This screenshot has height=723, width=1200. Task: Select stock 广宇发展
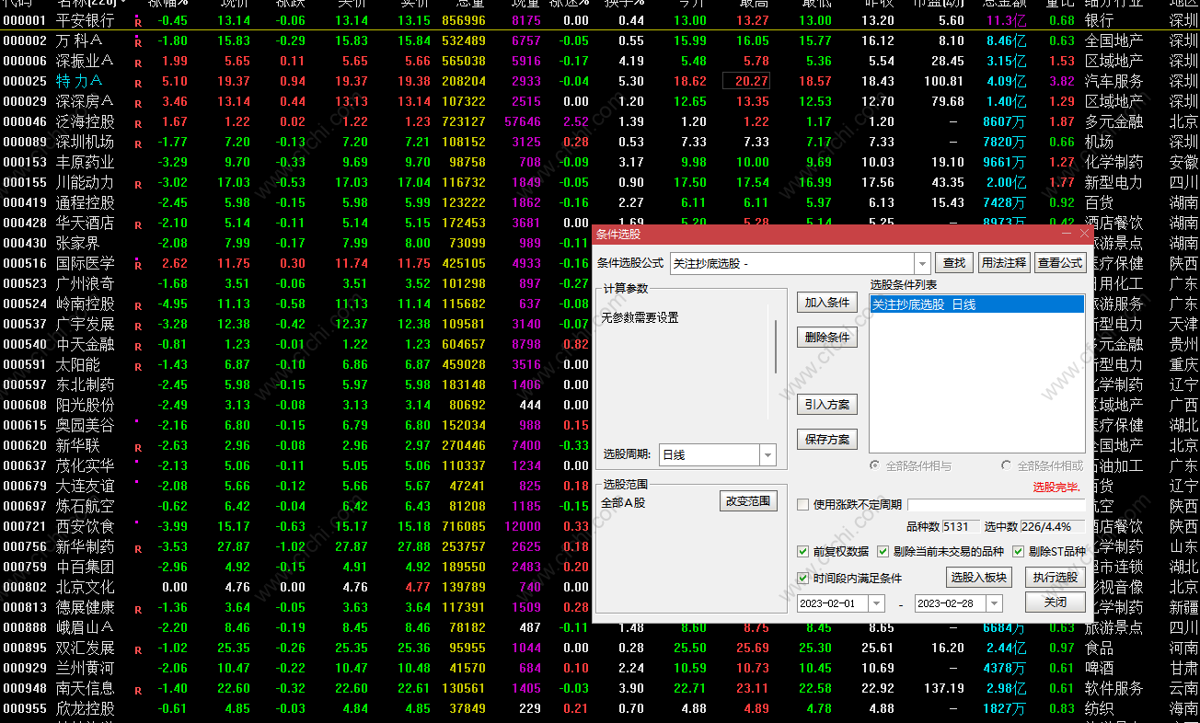click(x=86, y=324)
